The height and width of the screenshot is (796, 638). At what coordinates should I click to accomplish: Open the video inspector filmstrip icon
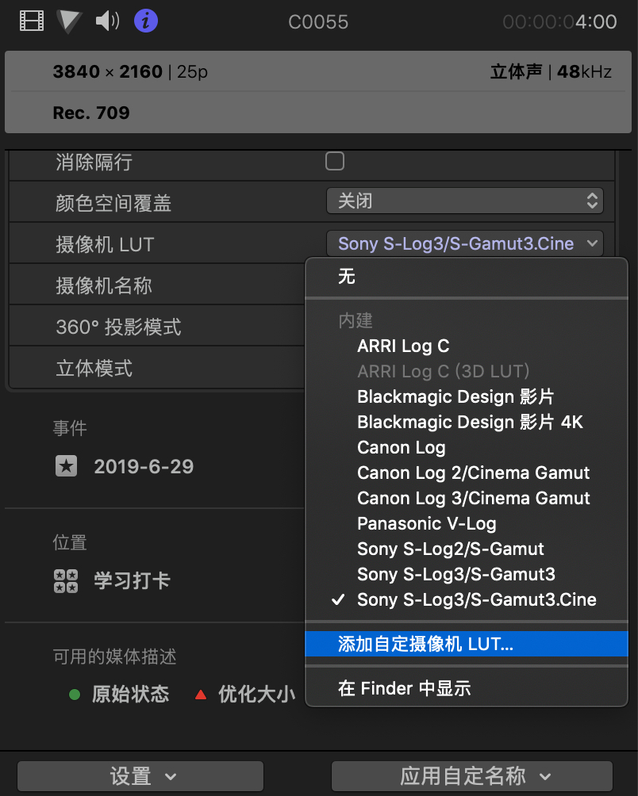32,21
